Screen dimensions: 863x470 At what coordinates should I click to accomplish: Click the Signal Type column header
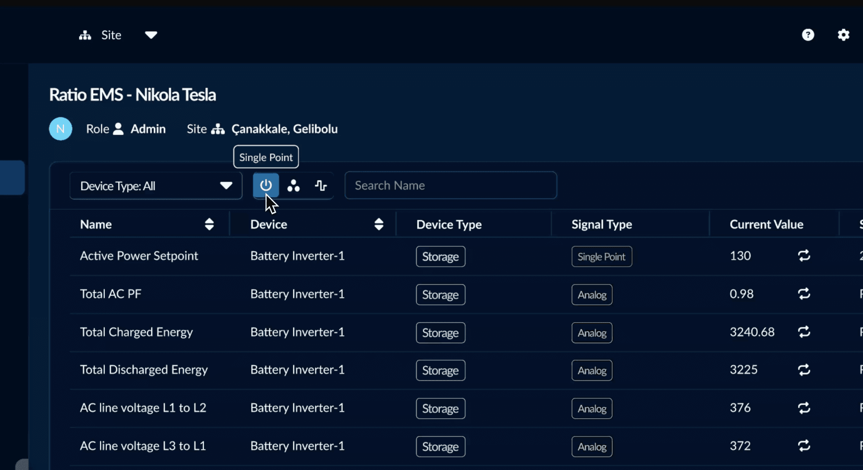pyautogui.click(x=602, y=224)
